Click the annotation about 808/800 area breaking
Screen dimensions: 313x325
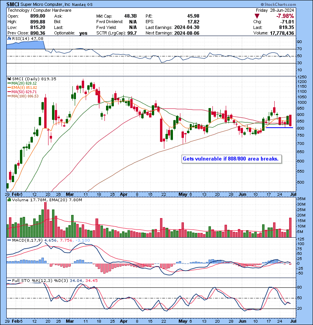point(232,159)
